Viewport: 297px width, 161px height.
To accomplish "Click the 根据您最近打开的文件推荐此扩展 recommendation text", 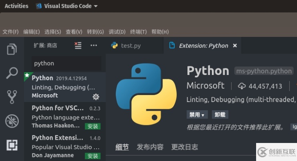I will tap(236, 127).
